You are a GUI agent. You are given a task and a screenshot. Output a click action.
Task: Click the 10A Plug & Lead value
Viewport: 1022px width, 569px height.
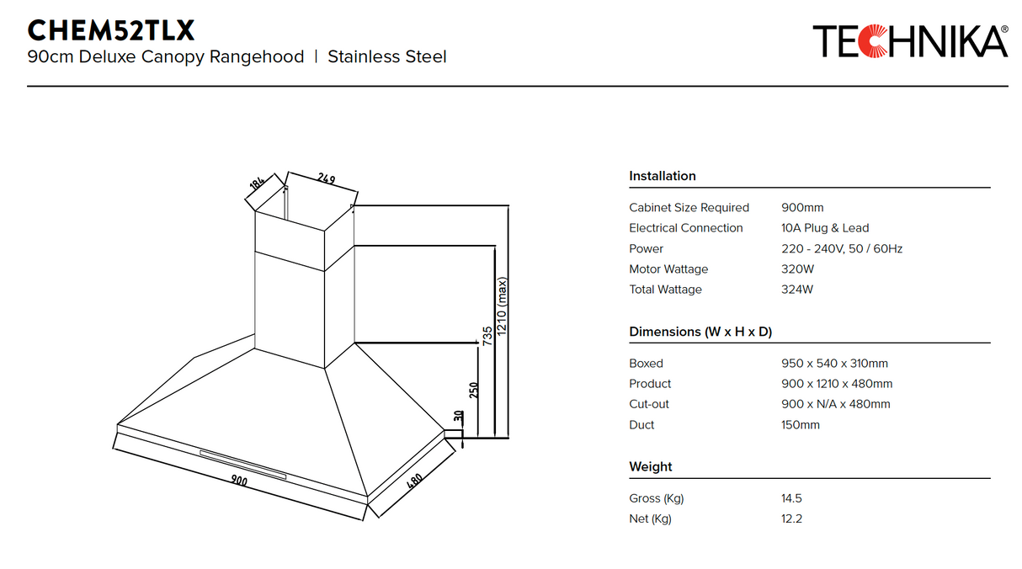(x=824, y=227)
